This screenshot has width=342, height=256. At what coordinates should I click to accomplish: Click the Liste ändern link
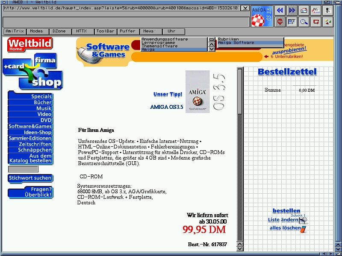(x=283, y=220)
